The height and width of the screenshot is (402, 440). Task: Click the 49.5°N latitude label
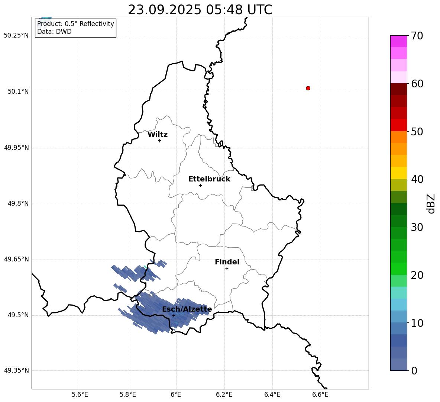tap(18, 315)
